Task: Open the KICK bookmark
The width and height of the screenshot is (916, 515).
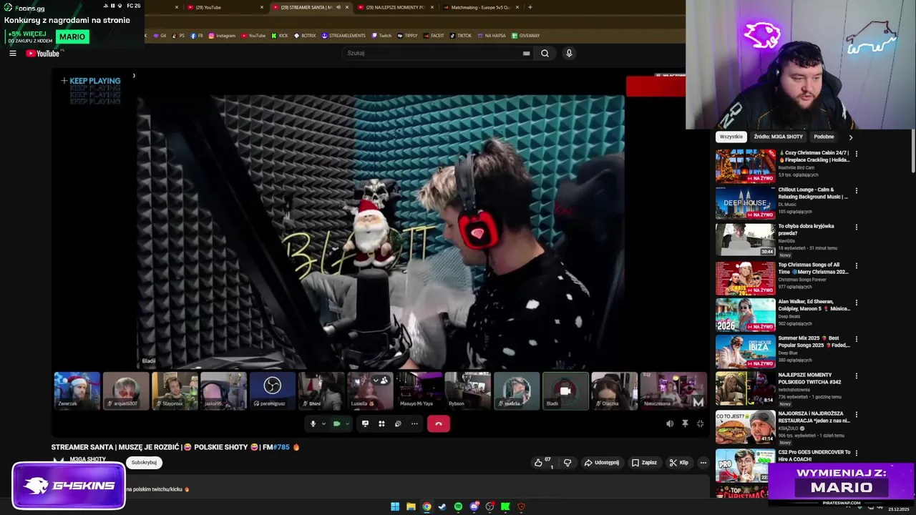Action: [280, 35]
